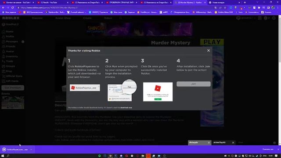The width and height of the screenshot is (281, 158).
Task: Open the Windows notification center icon
Action: coord(276,156)
